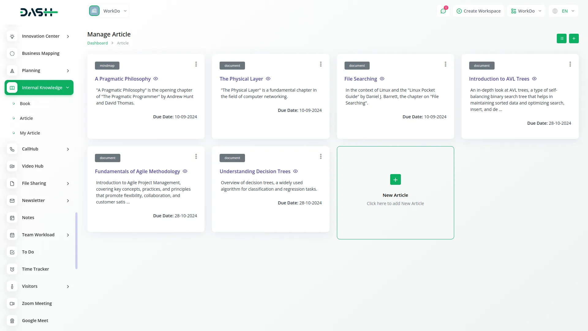Select My Article in sidebar submenu

pyautogui.click(x=30, y=133)
